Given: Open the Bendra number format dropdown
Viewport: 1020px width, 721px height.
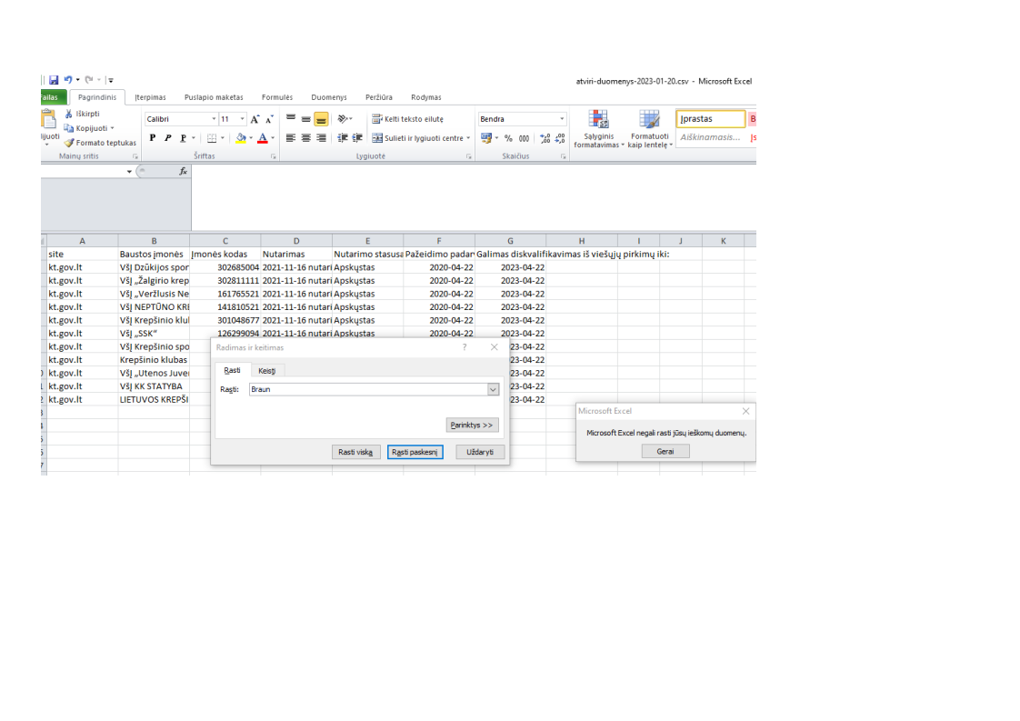Looking at the screenshot, I should point(562,119).
